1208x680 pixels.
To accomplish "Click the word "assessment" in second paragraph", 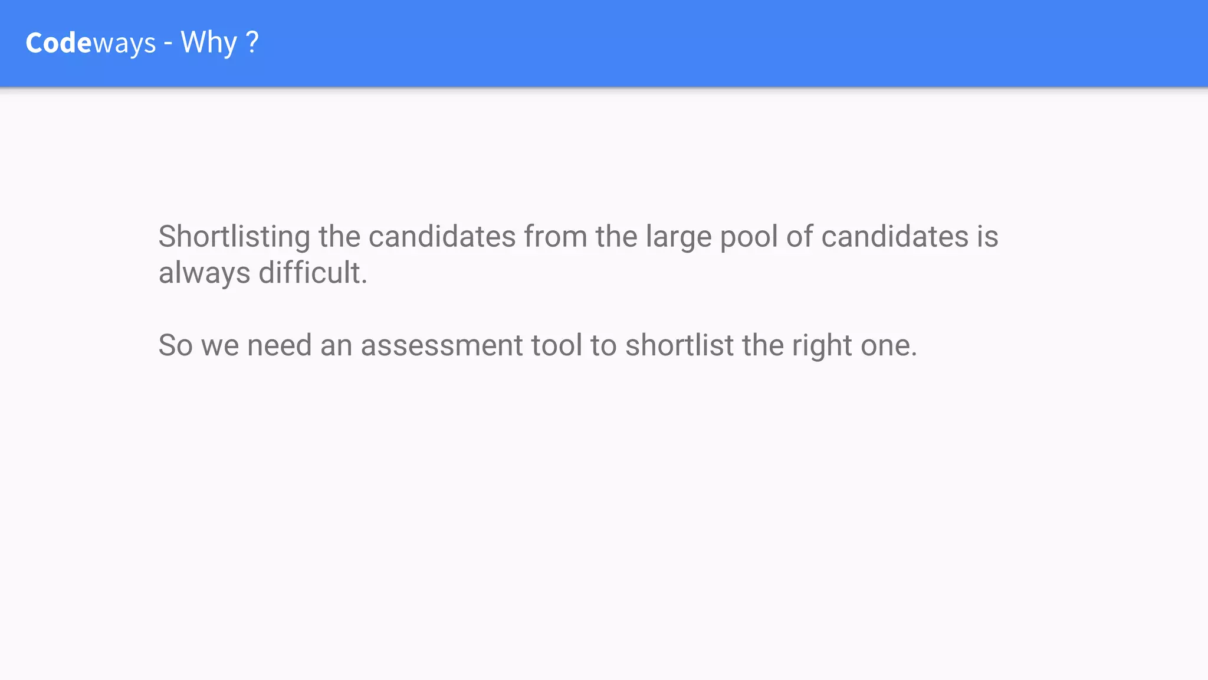I will tap(441, 345).
